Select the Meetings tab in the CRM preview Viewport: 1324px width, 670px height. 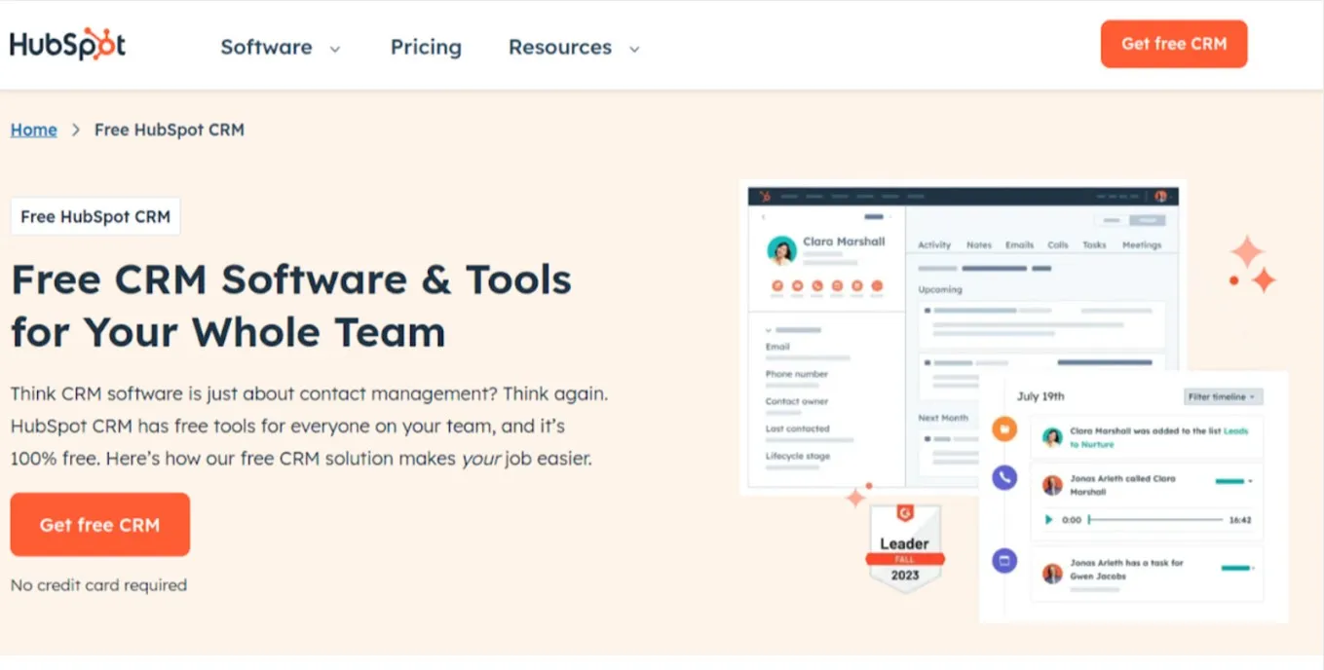[x=1142, y=245]
